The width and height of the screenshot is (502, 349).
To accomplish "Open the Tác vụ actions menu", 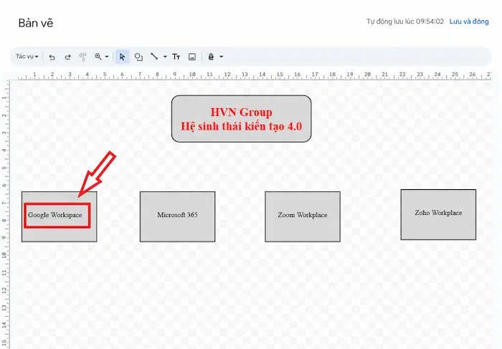I will (27, 57).
